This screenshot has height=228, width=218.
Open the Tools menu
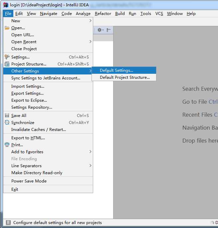coord(146,14)
